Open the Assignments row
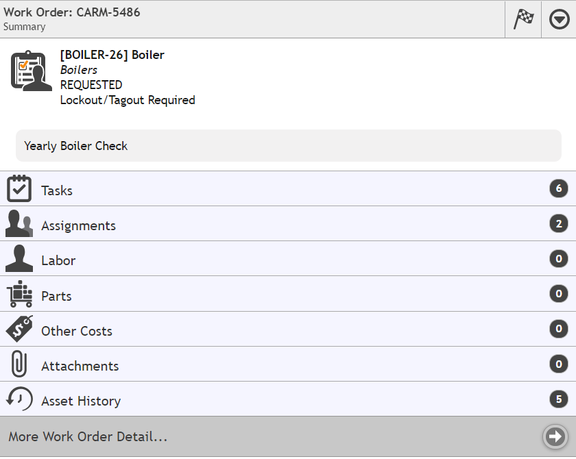Viewport: 576px width, 459px height. 274,225
